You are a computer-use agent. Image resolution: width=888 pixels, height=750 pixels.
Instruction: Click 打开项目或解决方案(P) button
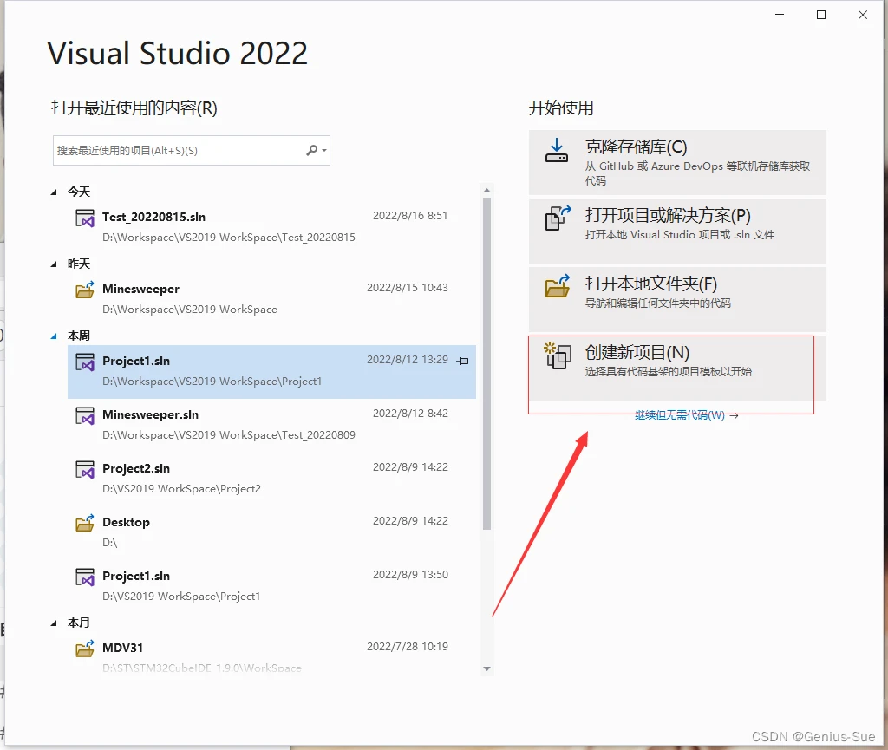pos(677,231)
